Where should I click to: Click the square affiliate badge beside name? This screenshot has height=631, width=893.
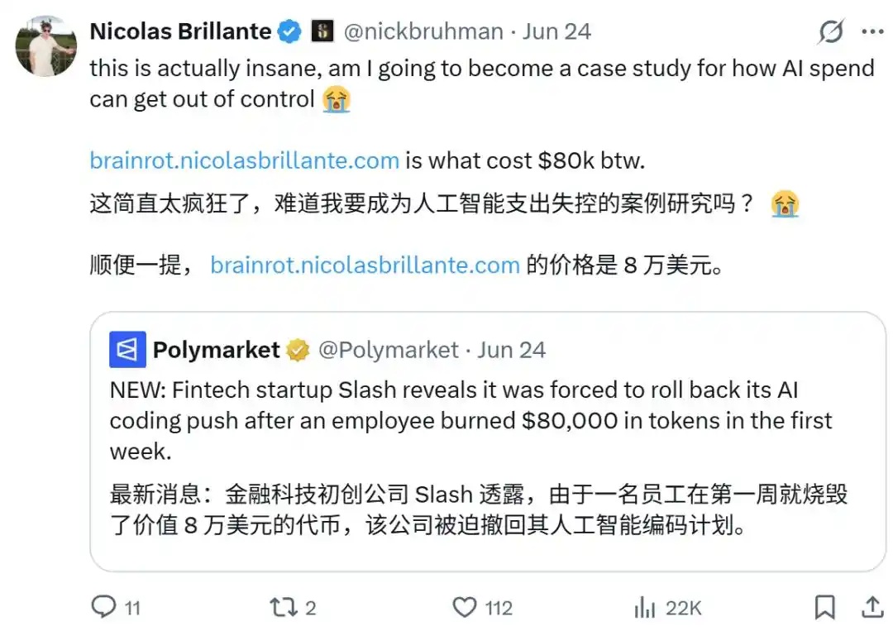pos(322,31)
